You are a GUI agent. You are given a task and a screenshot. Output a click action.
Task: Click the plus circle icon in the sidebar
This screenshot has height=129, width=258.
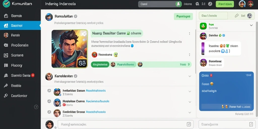click(36, 107)
